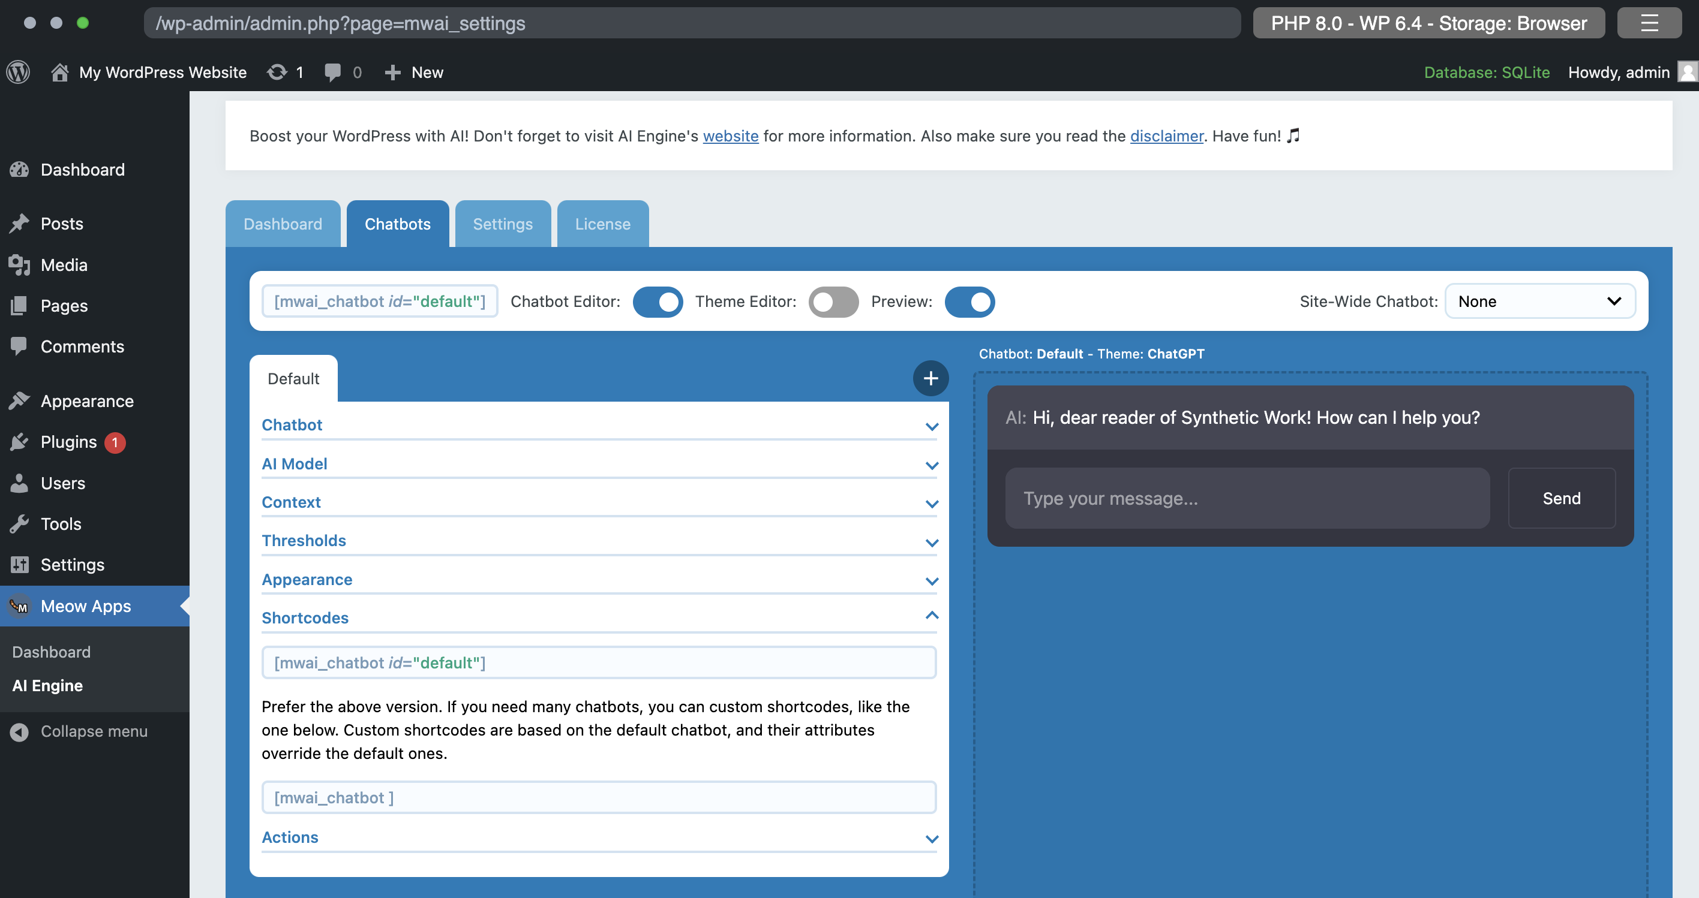Click the New content link

tap(427, 72)
